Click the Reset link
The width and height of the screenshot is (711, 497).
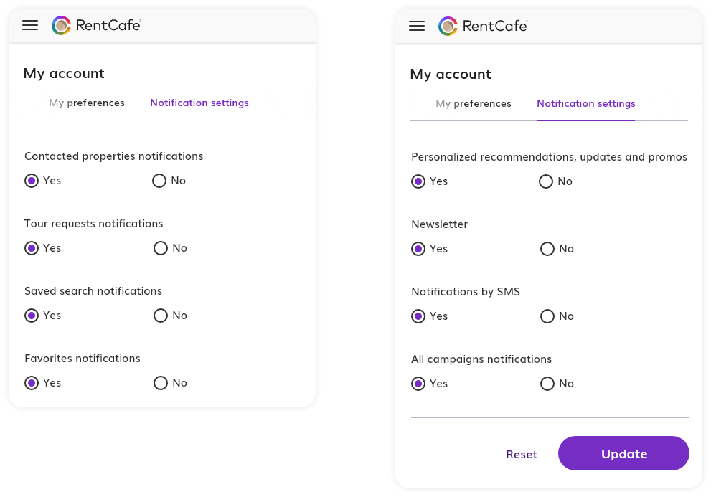point(521,454)
